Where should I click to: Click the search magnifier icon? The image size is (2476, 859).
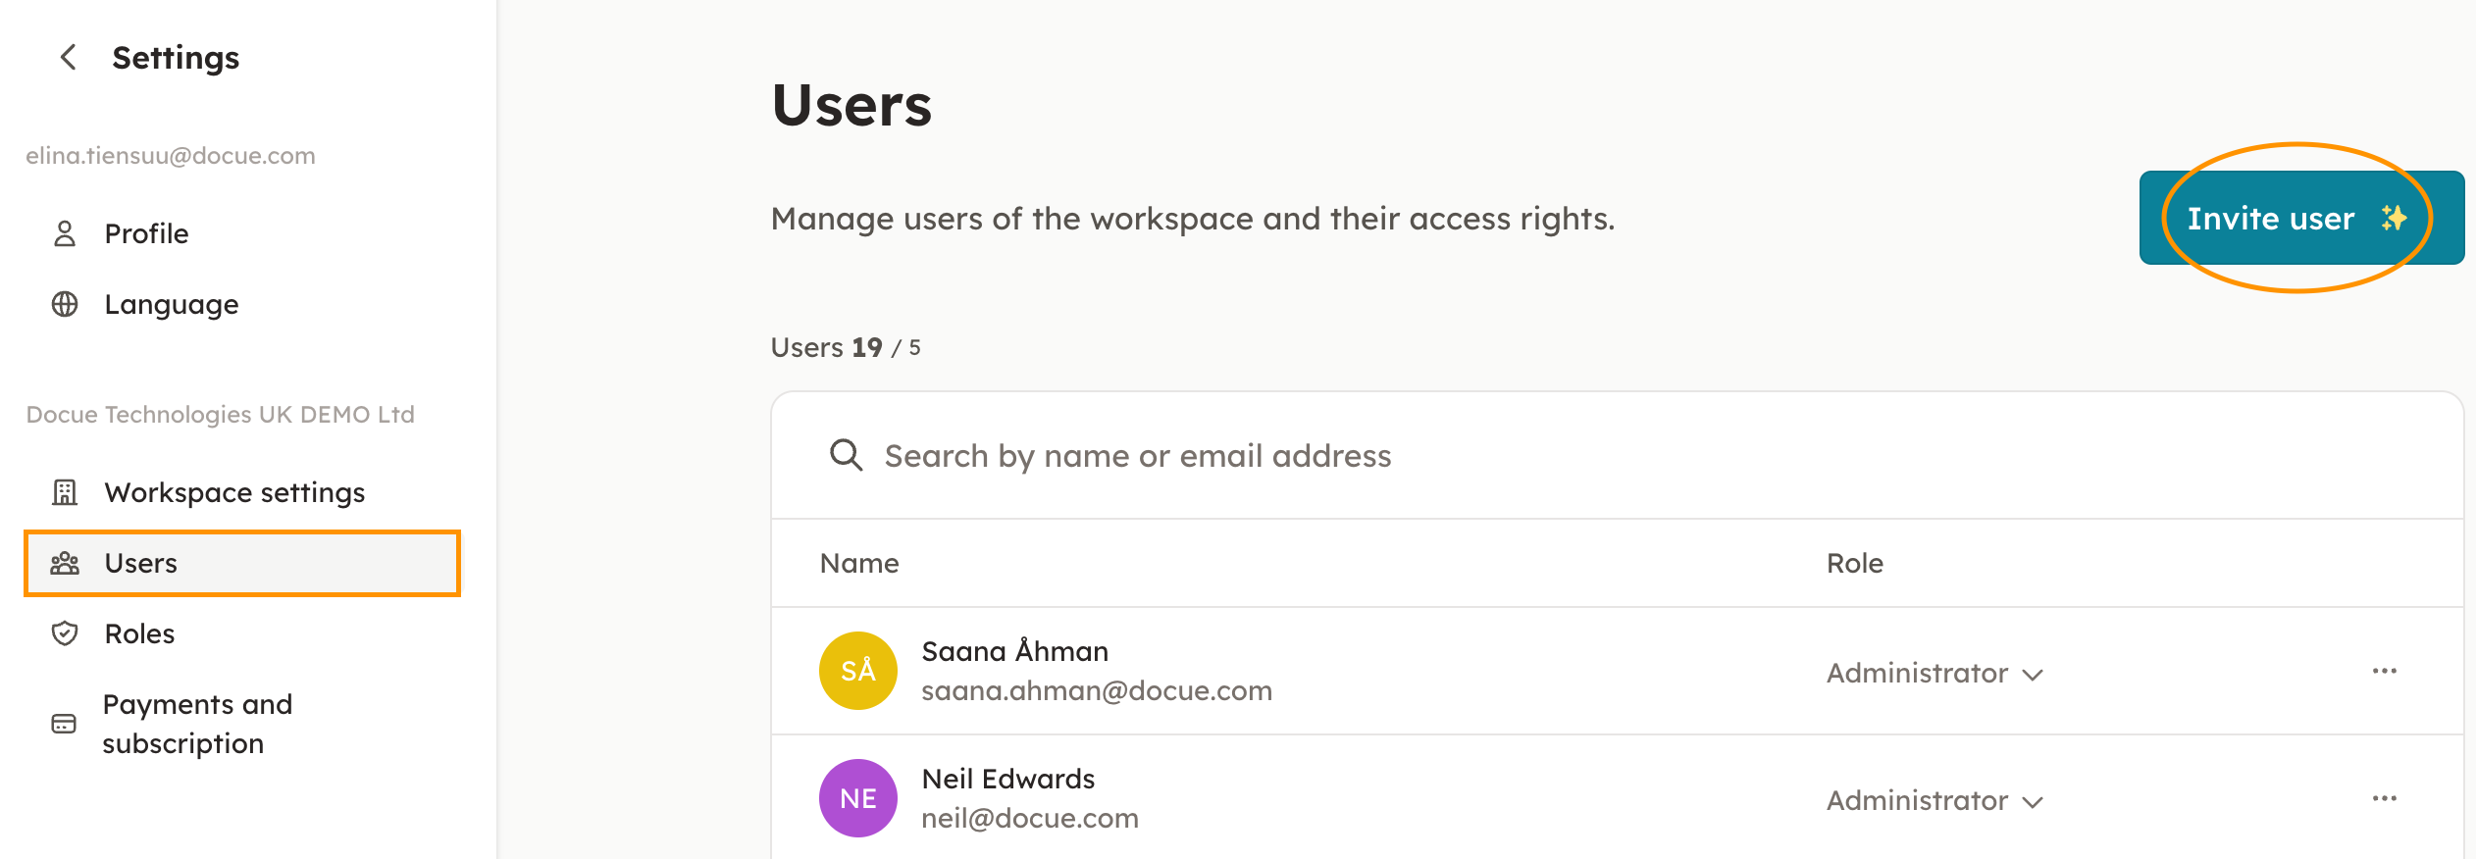[846, 455]
